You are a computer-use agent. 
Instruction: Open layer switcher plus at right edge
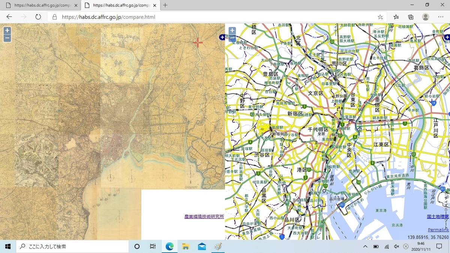pyautogui.click(x=447, y=37)
